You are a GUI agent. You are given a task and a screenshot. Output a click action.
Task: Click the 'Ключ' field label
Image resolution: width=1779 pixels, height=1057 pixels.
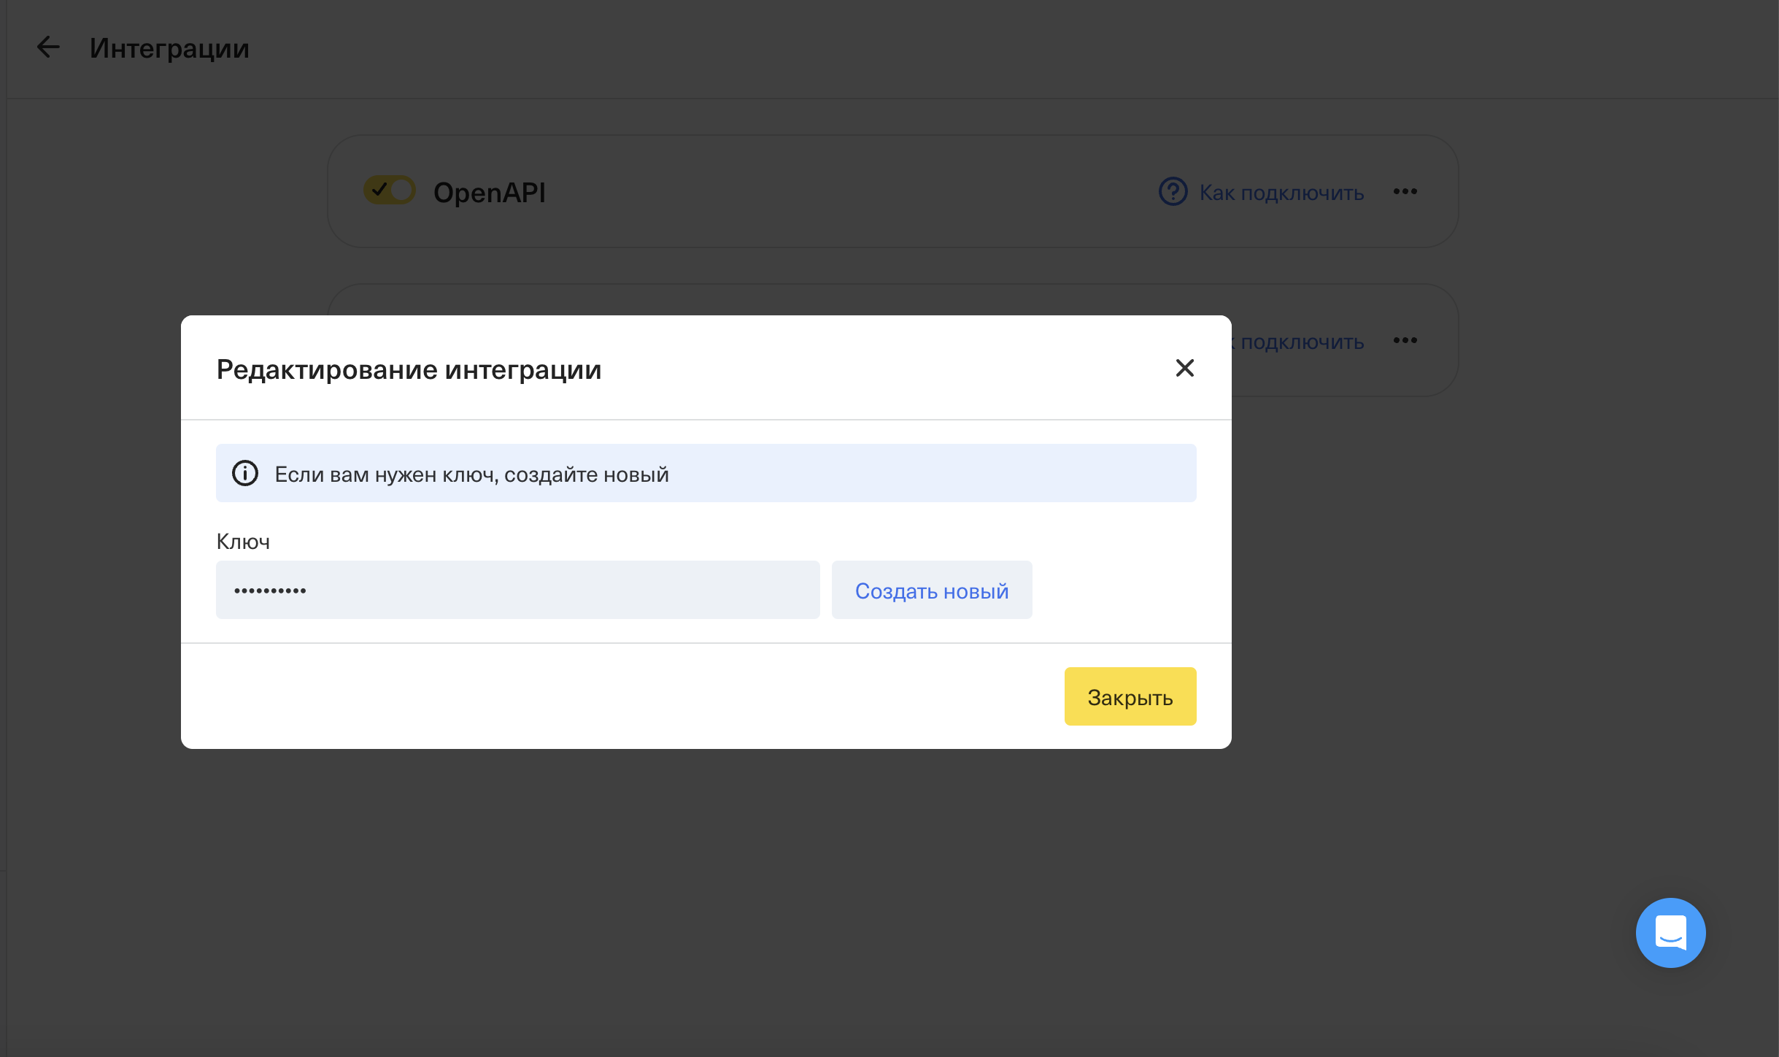pyautogui.click(x=243, y=542)
